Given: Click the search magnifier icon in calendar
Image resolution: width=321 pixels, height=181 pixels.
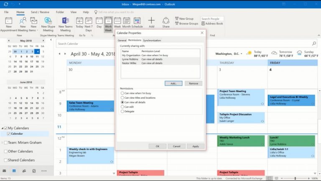Looking at the screenshot, I should point(314,43).
